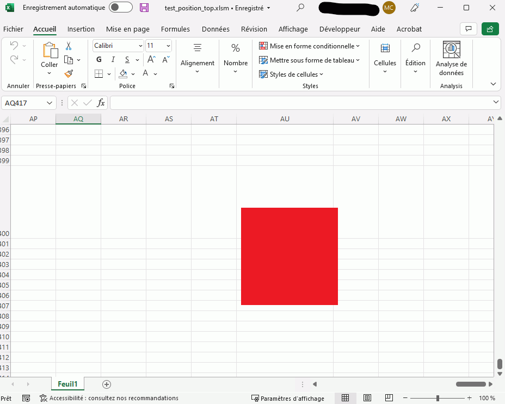This screenshot has height=404, width=505.
Task: Click the zoom slider handle
Action: (x=438, y=398)
